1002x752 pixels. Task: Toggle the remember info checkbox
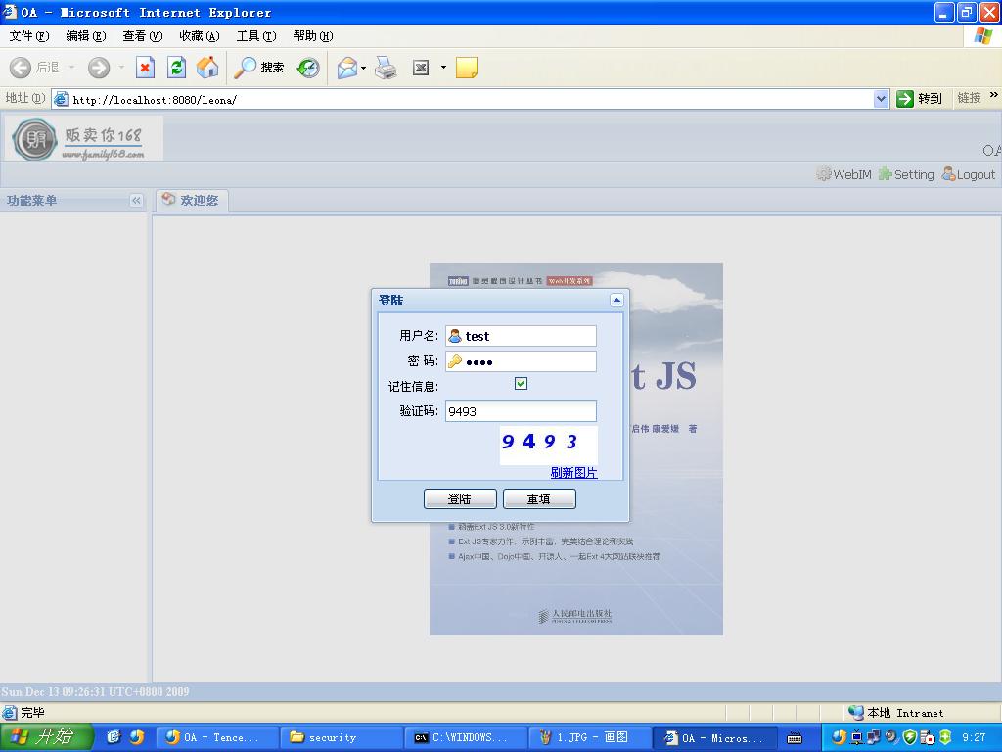tap(521, 384)
